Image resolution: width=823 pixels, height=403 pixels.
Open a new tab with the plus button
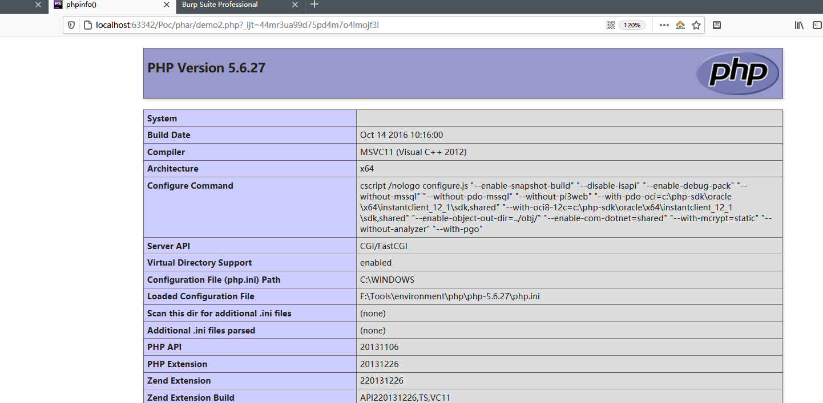pos(314,5)
